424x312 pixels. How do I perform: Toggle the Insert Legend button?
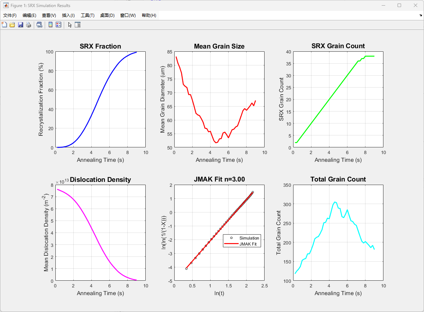tap(59, 25)
